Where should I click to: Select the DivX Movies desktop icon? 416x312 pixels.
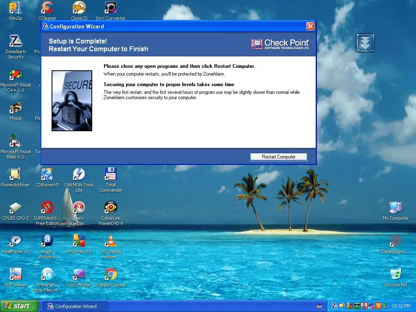point(79,277)
